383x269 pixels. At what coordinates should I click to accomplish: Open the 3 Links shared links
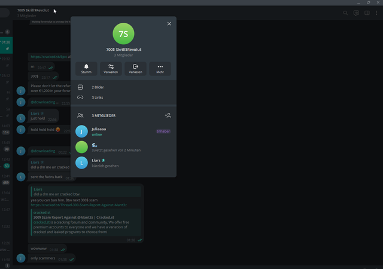click(x=123, y=97)
